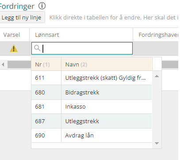Sort dropdown by Nr column header
This screenshot has width=180, height=160.
46,64
